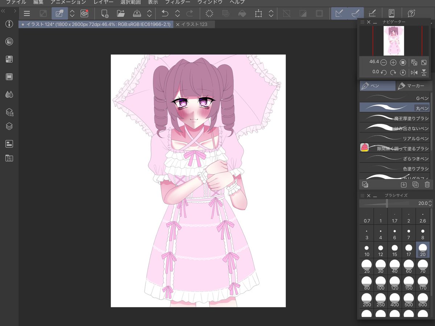Open the hamburger main menu icon
Viewport: 435px width, 326px height.
[27, 14]
